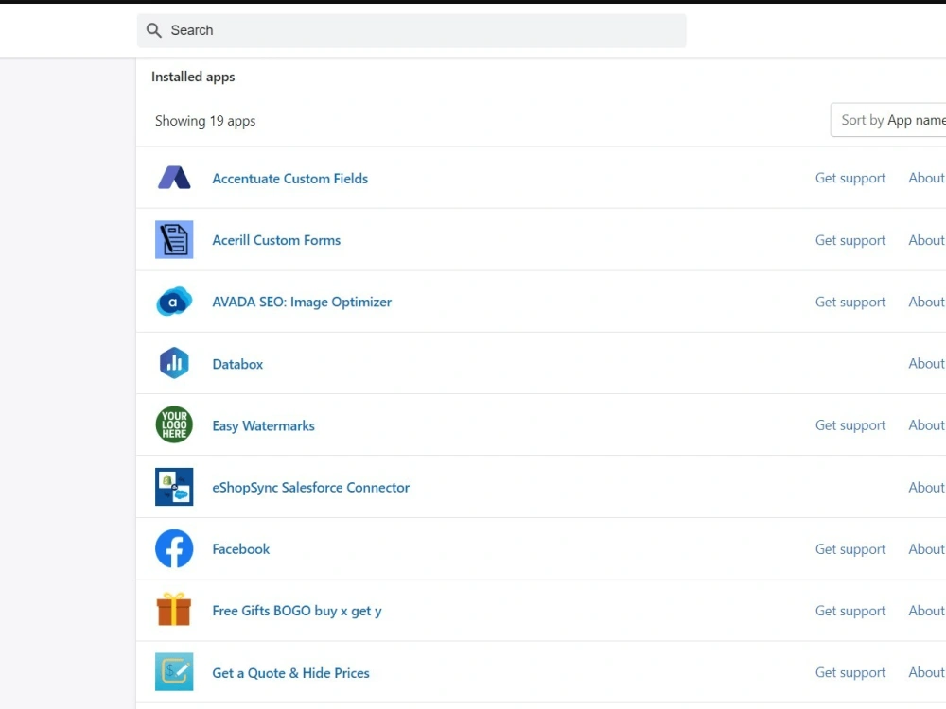The width and height of the screenshot is (946, 709).
Task: View About for AVADA SEO: Image Optimizer
Action: 926,302
